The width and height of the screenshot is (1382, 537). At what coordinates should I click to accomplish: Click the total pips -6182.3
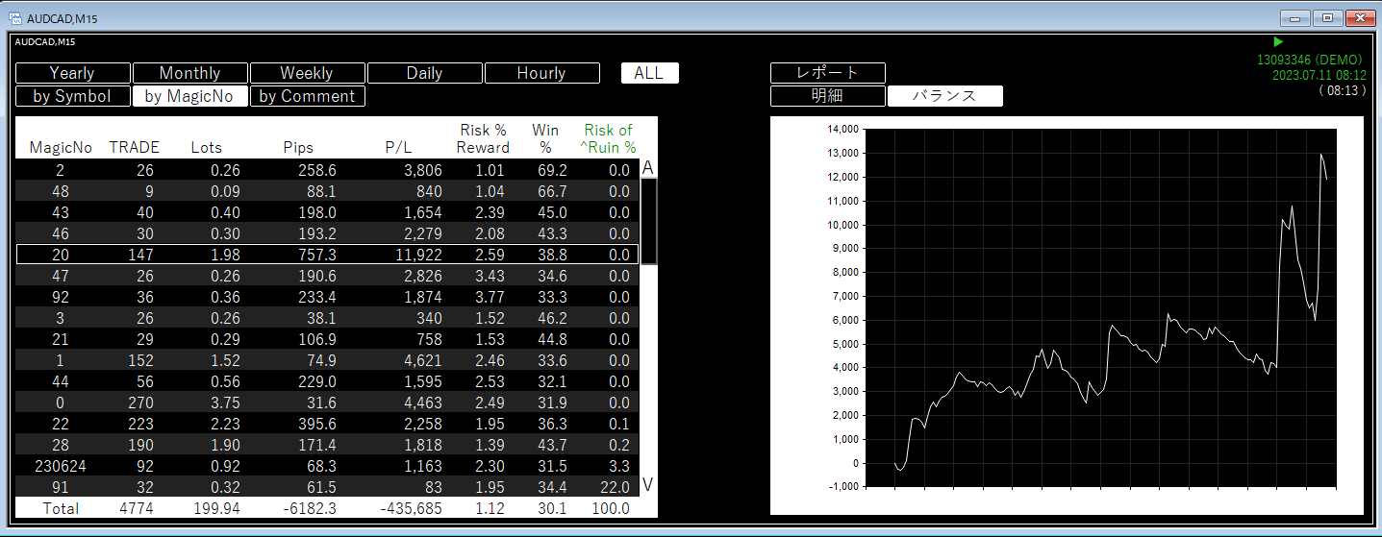pyautogui.click(x=310, y=508)
